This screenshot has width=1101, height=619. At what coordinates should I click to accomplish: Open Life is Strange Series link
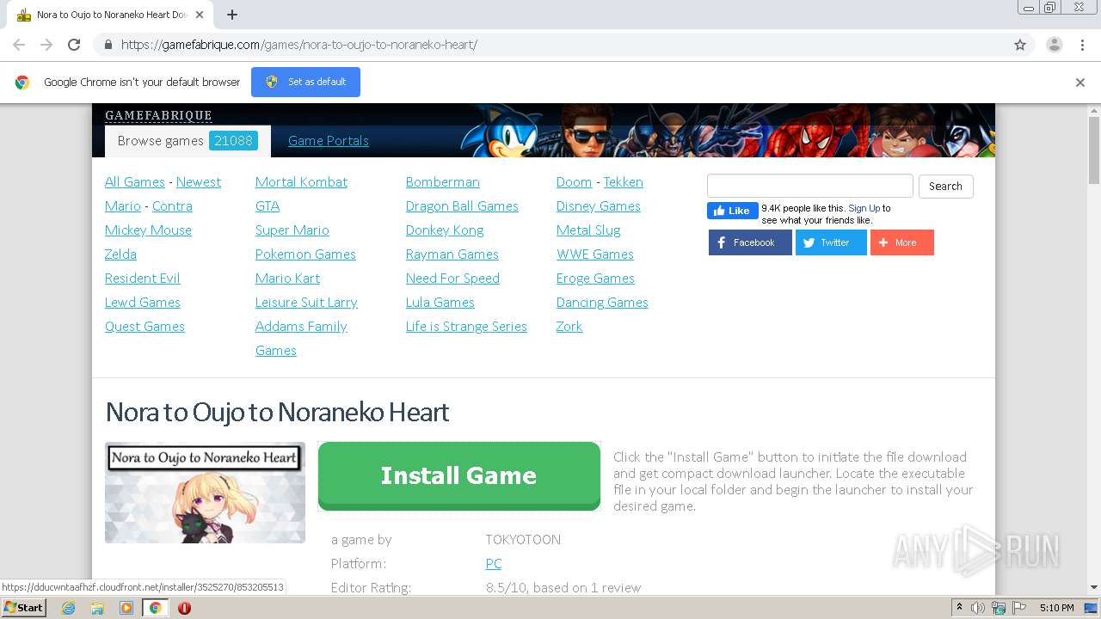click(x=466, y=327)
